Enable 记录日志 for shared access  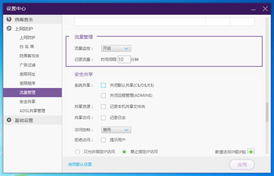(103, 118)
